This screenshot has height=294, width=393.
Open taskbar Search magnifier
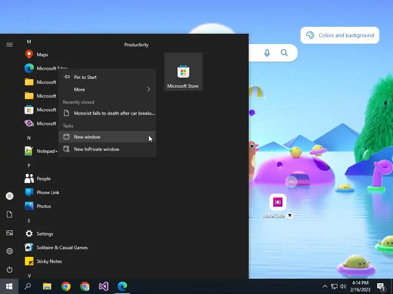point(28,286)
